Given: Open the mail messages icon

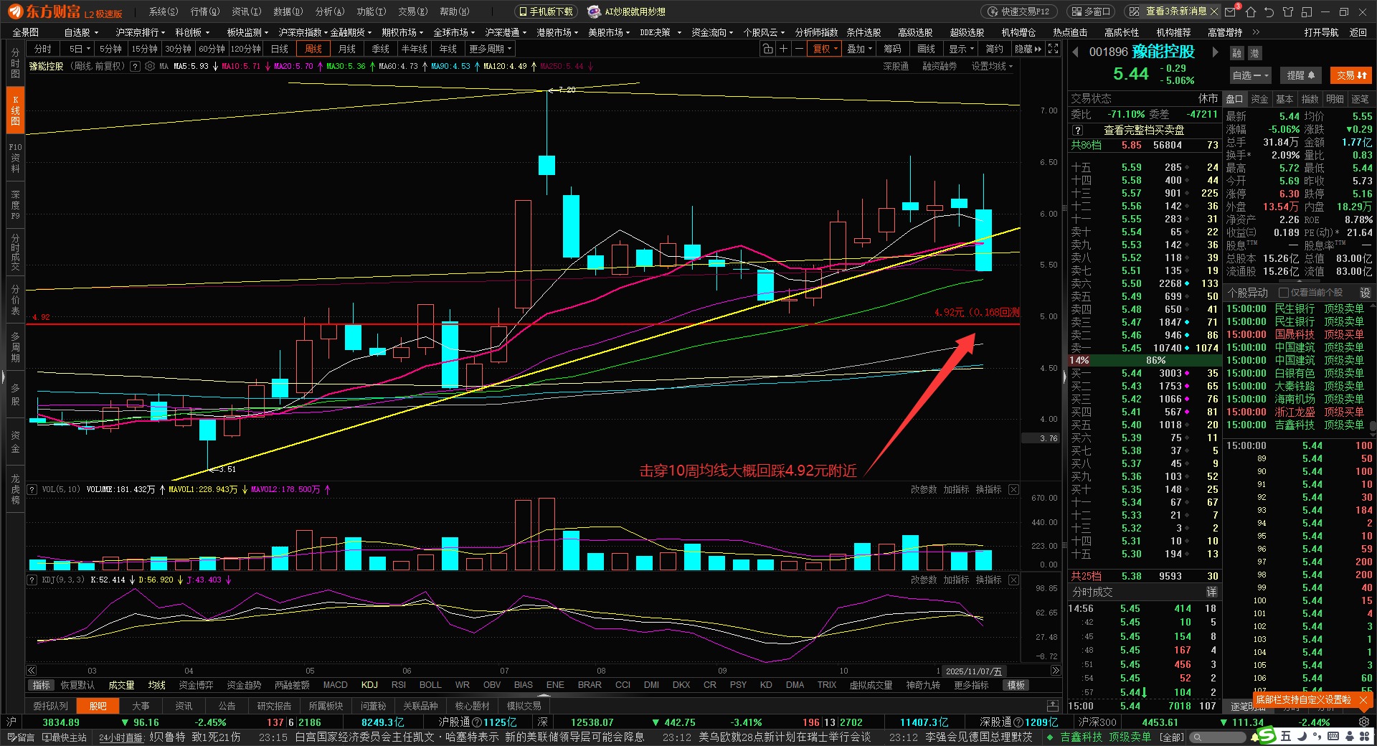Looking at the screenshot, I should tap(1231, 11).
